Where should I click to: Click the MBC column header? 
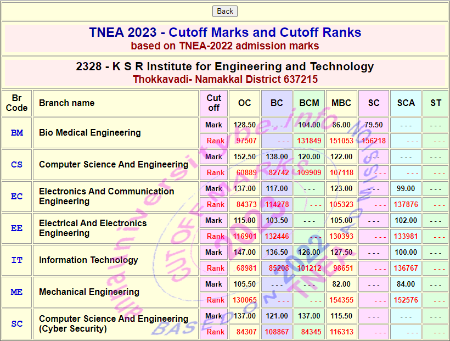341,103
